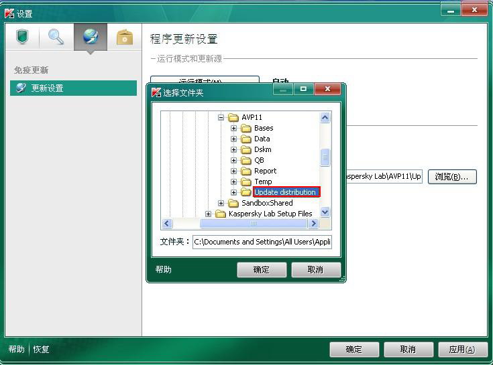Click the tree's scroll down arrow
Screen dimensions: 493x365
325,212
